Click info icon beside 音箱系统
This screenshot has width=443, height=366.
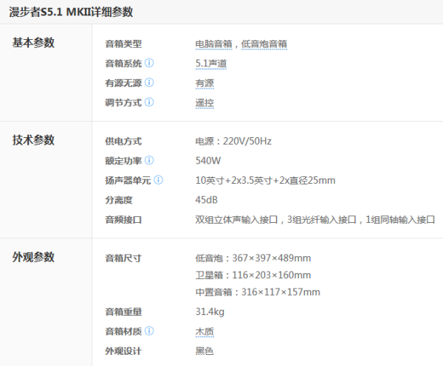pos(149,63)
